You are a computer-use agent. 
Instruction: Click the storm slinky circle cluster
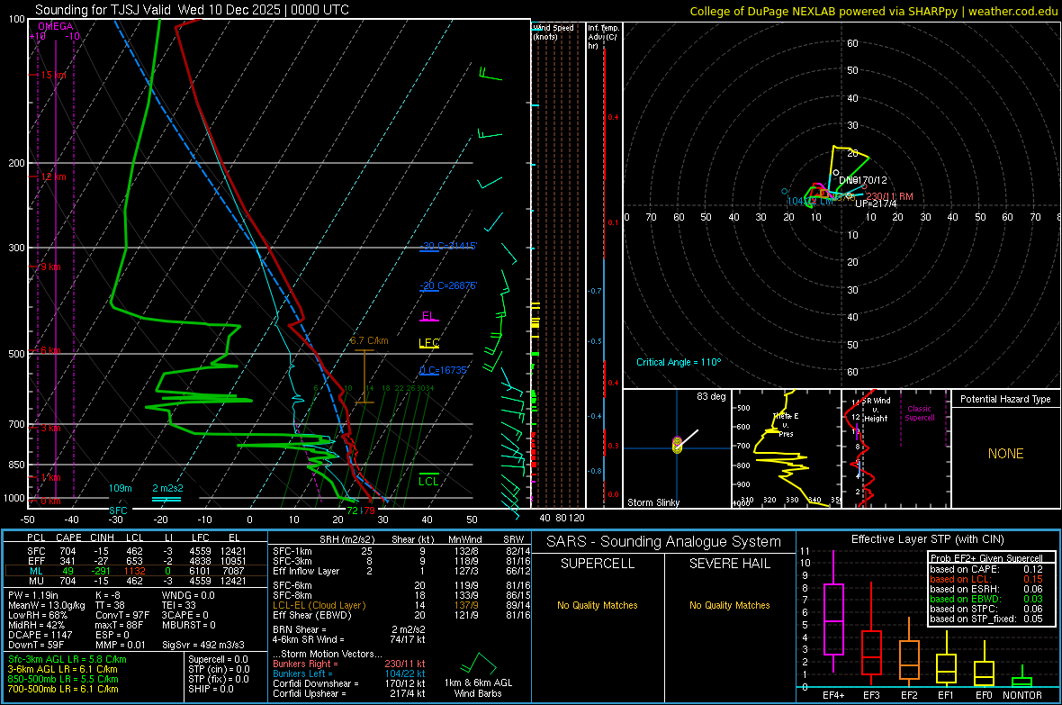[x=677, y=445]
